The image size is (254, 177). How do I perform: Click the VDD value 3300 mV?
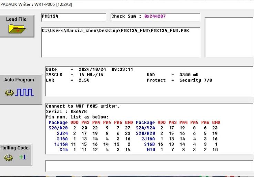189,75
